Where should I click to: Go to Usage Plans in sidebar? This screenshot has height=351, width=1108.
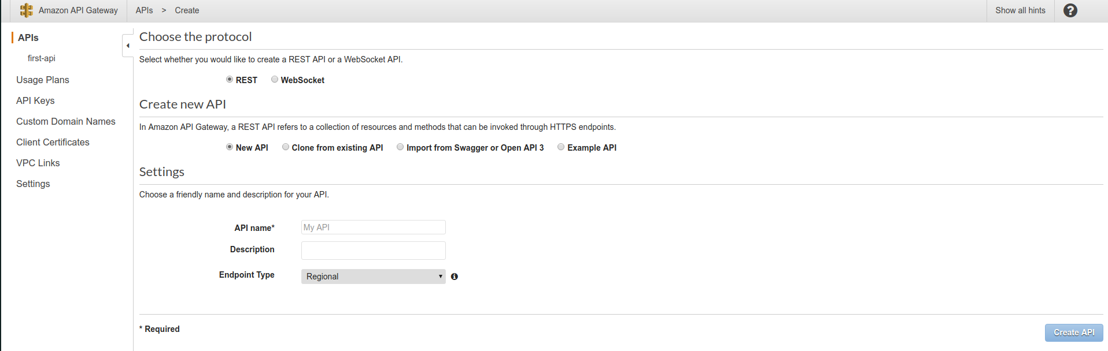click(43, 80)
